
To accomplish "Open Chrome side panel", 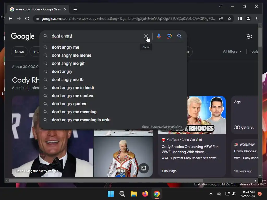I will (240, 18).
